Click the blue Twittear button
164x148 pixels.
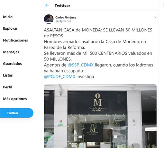[17, 113]
